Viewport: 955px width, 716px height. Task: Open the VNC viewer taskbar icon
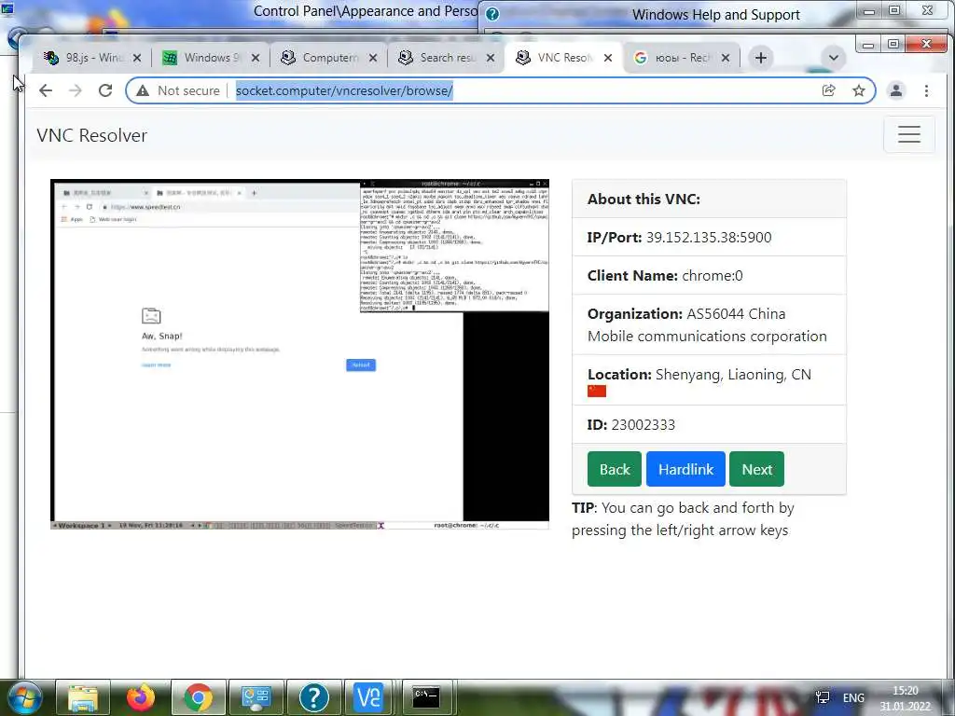[x=368, y=697]
